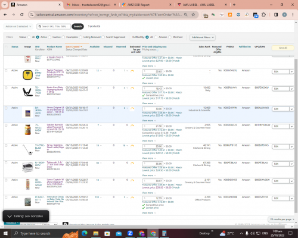Switch to the Inbox Gmail tab
Viewport: 298px width, 238px height.
click(x=91, y=5)
